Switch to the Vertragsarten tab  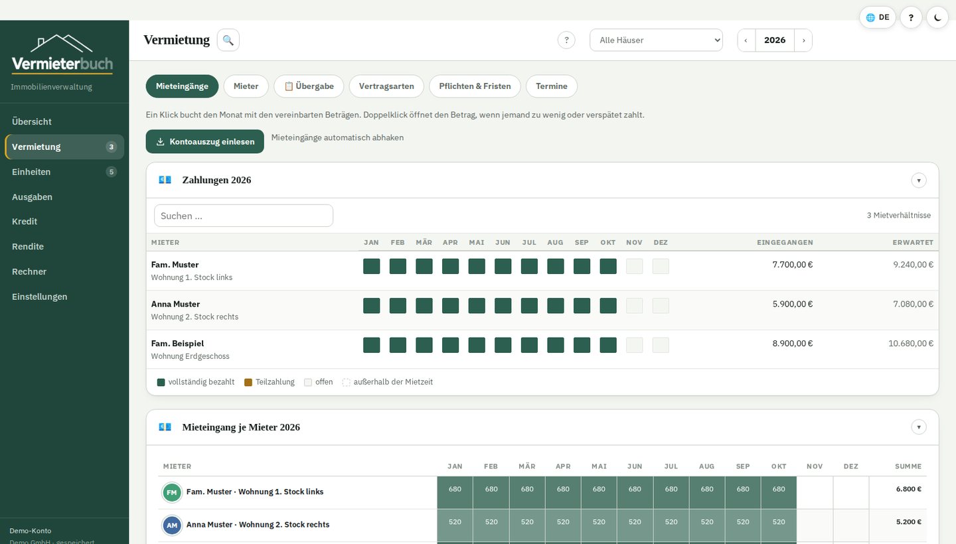click(386, 86)
